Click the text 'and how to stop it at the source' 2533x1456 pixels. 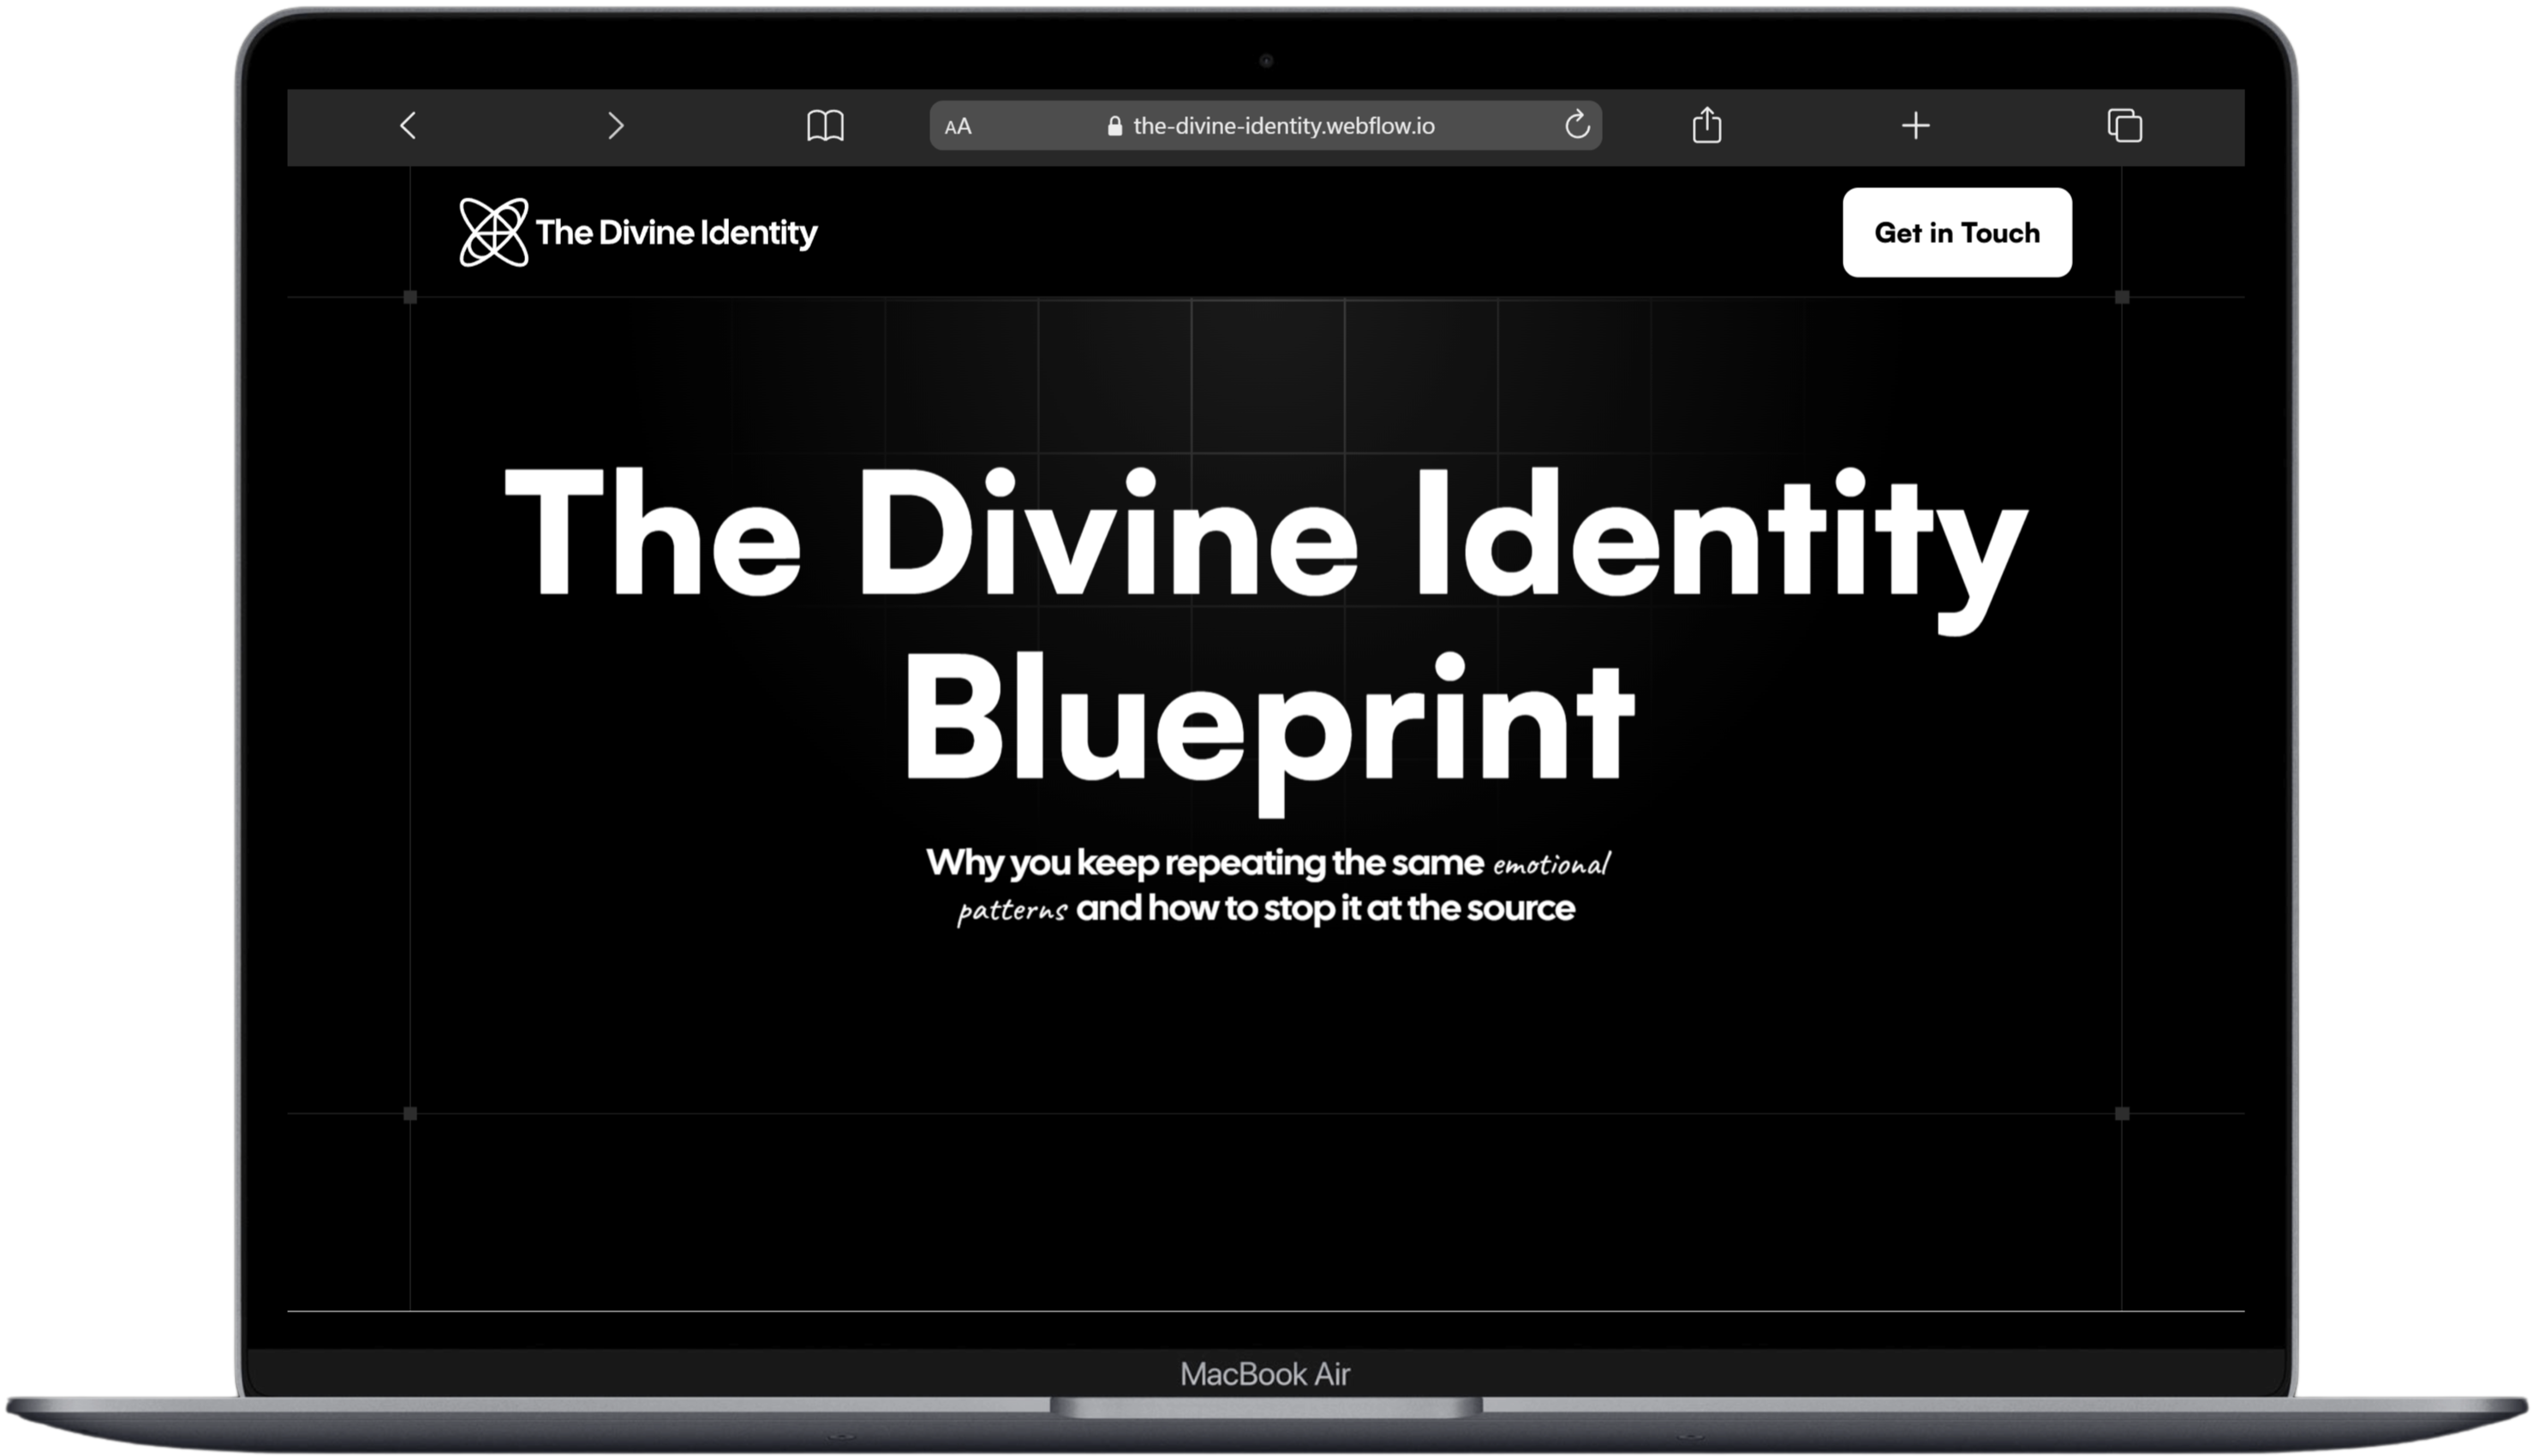tap(1325, 908)
